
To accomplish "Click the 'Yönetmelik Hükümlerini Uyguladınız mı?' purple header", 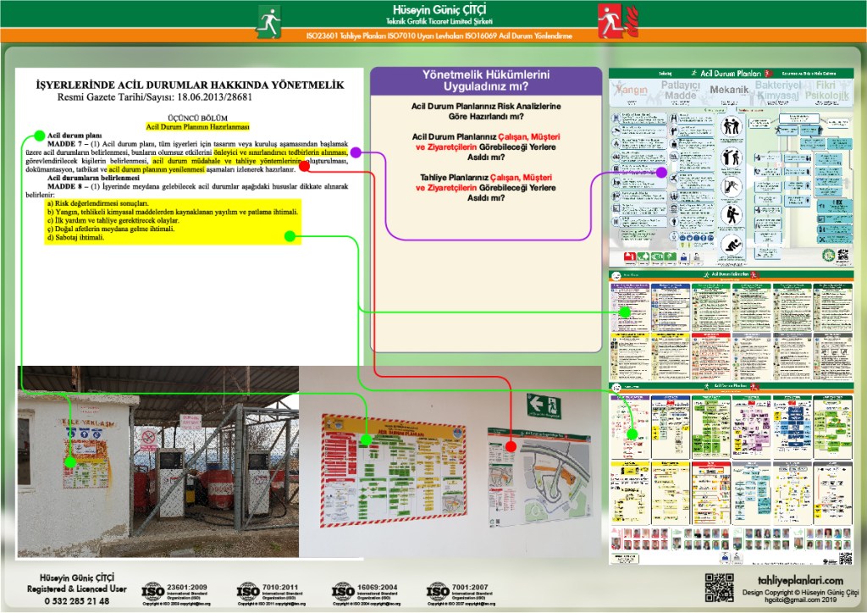I will click(486, 80).
